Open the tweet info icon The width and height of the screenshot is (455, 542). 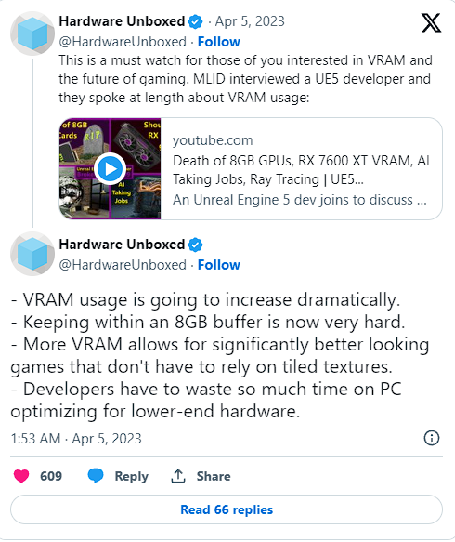click(432, 438)
